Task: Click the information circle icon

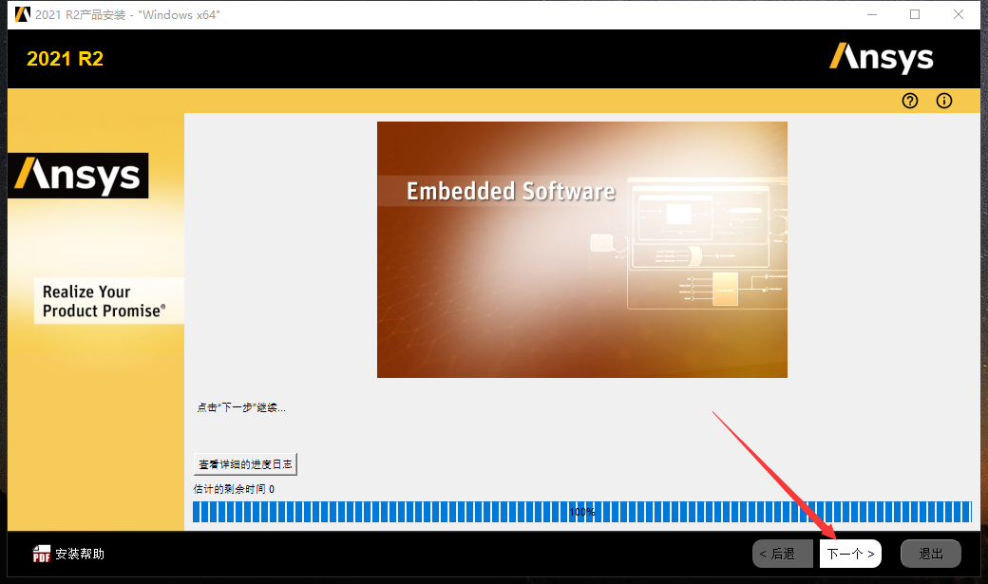Action: click(943, 101)
